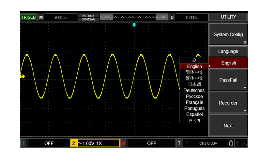The height and width of the screenshot is (163, 261).
Task: Choose Français in the language list
Action: click(x=194, y=102)
